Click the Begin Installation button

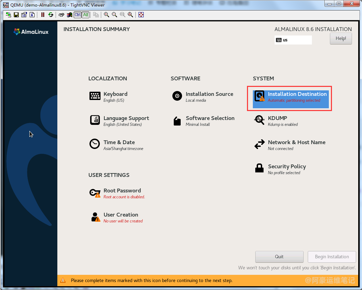pyautogui.click(x=332, y=257)
